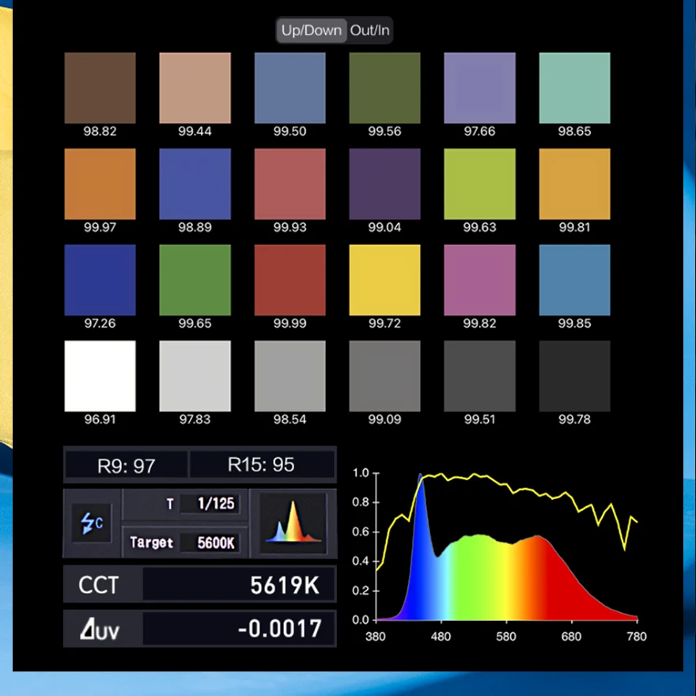Pick the green swatch labeled 99.65
Viewport: 696px width, 696px height.
195,280
